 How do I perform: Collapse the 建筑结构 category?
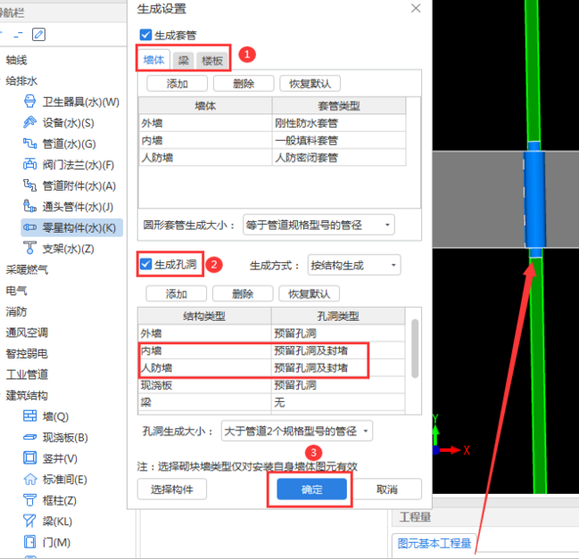pyautogui.click(x=27, y=395)
